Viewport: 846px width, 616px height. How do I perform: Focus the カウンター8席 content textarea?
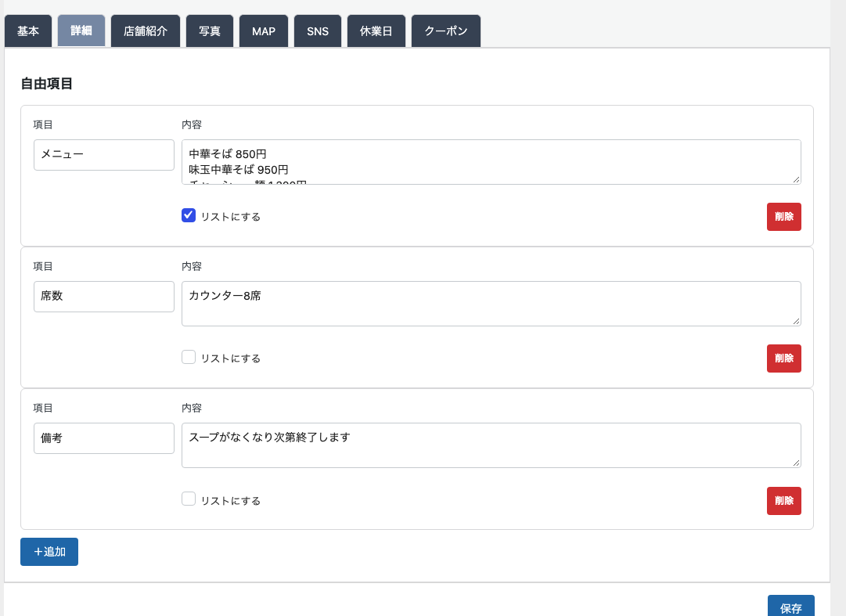(491, 304)
